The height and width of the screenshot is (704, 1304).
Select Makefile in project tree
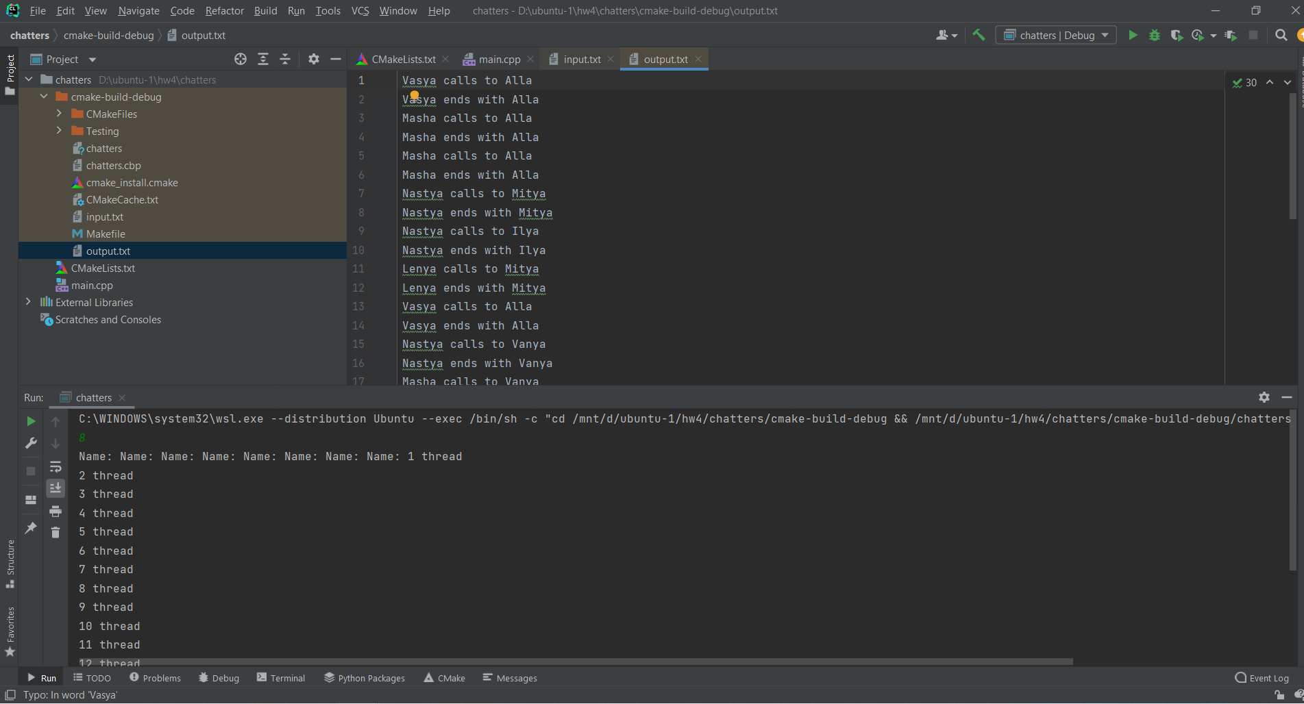point(106,234)
